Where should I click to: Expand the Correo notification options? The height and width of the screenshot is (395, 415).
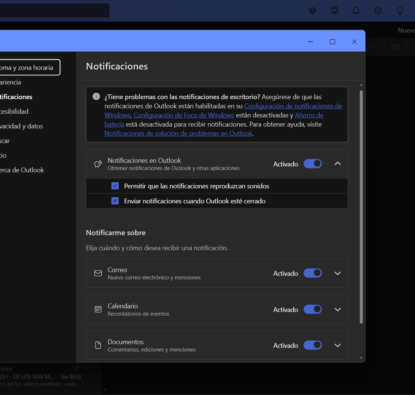pos(338,273)
